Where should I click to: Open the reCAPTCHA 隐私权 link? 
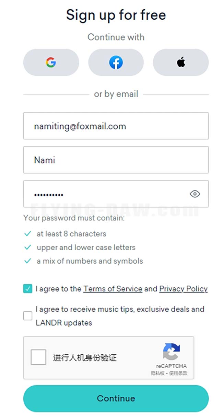click(158, 373)
